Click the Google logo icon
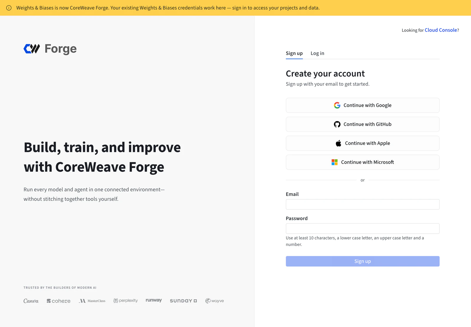The image size is (471, 327). point(337,105)
